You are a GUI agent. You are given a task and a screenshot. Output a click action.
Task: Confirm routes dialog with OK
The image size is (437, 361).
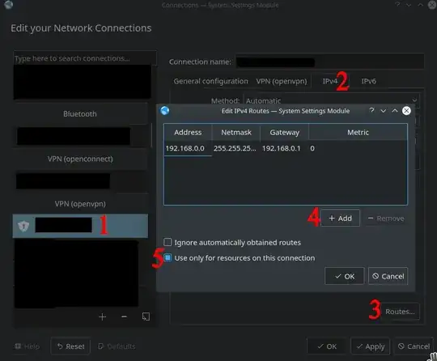pos(345,276)
